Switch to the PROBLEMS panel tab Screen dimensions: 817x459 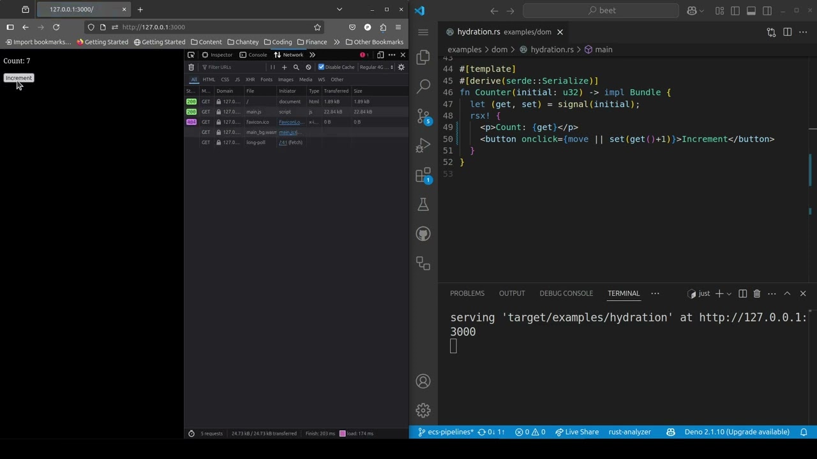pos(467,293)
